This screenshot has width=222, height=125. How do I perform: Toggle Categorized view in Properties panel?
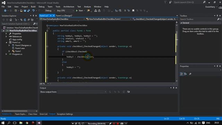181,74
